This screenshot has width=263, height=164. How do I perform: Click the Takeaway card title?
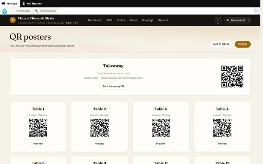pyautogui.click(x=113, y=66)
